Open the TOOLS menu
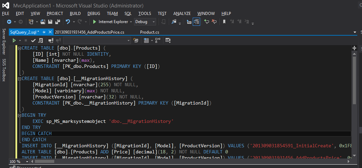The height and width of the screenshot is (168, 362). (145, 14)
